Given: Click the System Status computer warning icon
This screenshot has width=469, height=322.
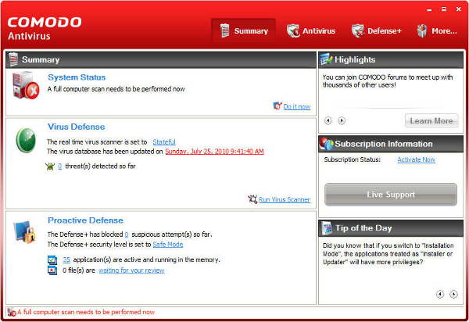Looking at the screenshot, I should tap(26, 85).
